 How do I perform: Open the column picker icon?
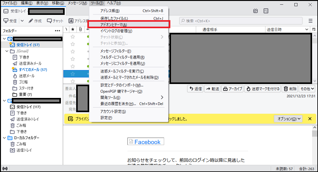(x=314, y=29)
